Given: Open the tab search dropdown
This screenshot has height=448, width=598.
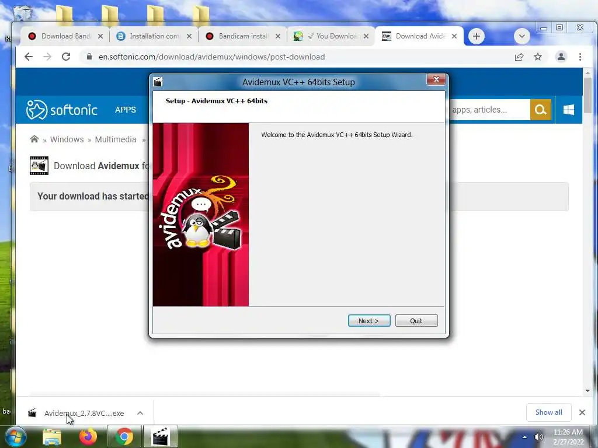Looking at the screenshot, I should pyautogui.click(x=521, y=36).
